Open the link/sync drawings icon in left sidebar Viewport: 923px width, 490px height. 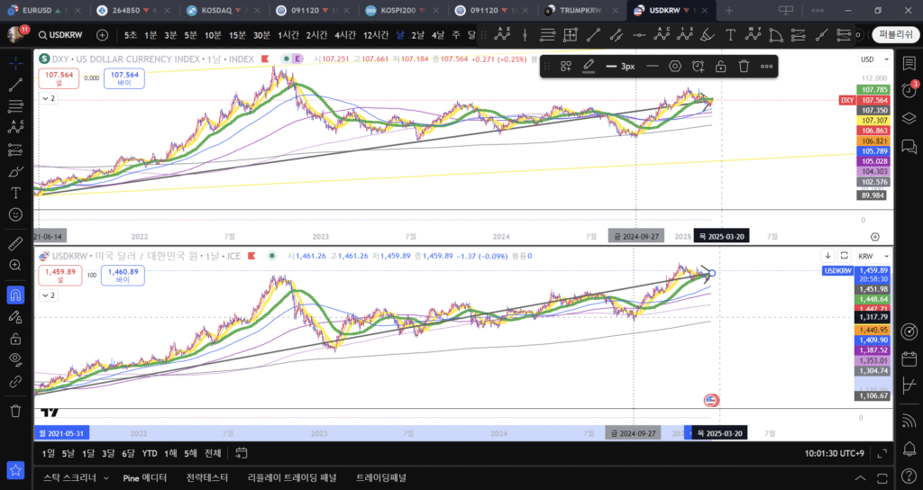(16, 381)
